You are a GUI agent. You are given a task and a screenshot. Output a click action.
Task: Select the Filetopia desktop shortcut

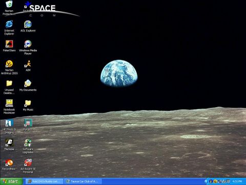click(x=9, y=143)
